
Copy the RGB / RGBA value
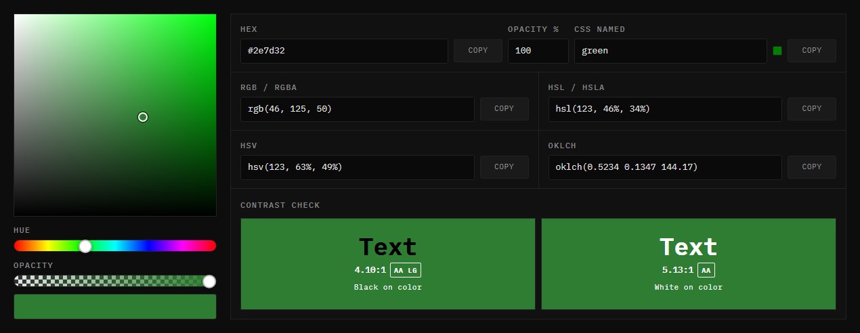click(504, 109)
